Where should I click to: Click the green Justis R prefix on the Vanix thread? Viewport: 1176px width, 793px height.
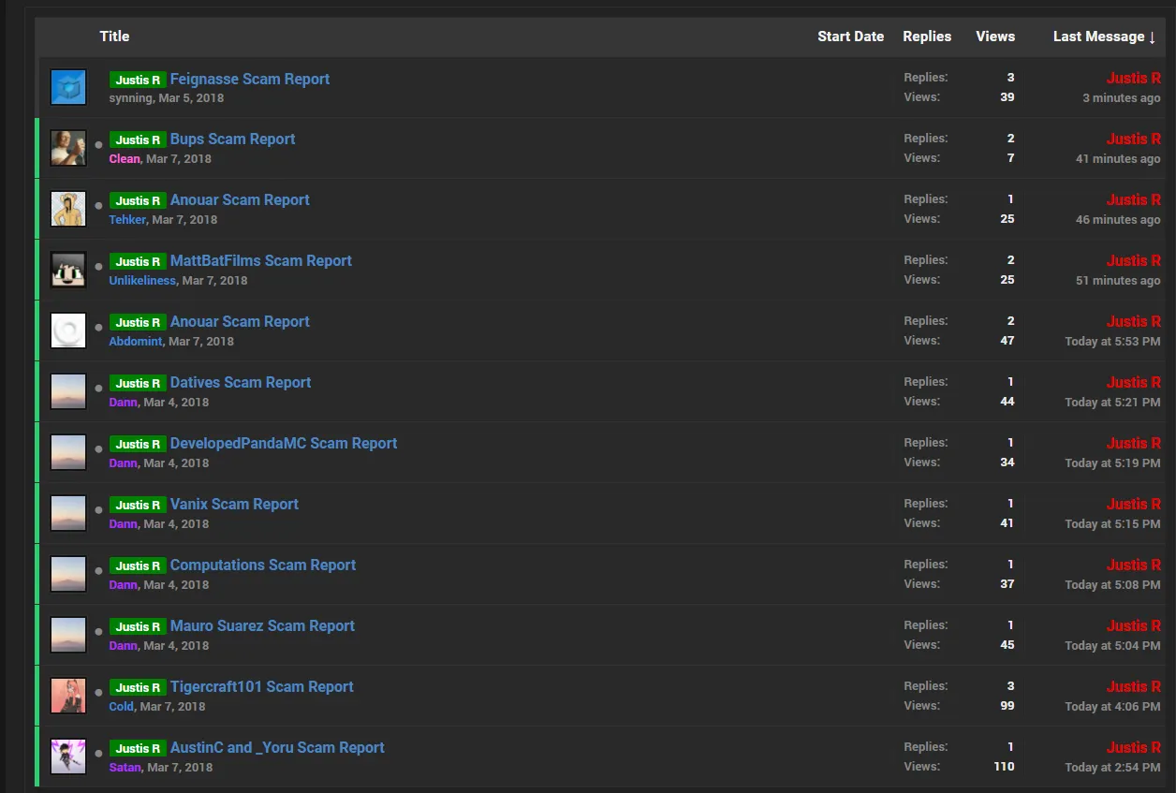point(138,505)
